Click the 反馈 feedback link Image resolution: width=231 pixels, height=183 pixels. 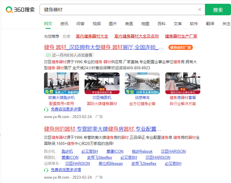pos(67,36)
